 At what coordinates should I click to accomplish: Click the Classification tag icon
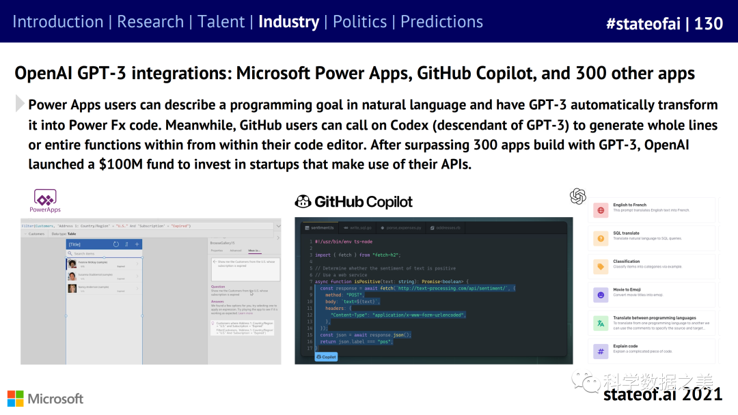point(601,266)
